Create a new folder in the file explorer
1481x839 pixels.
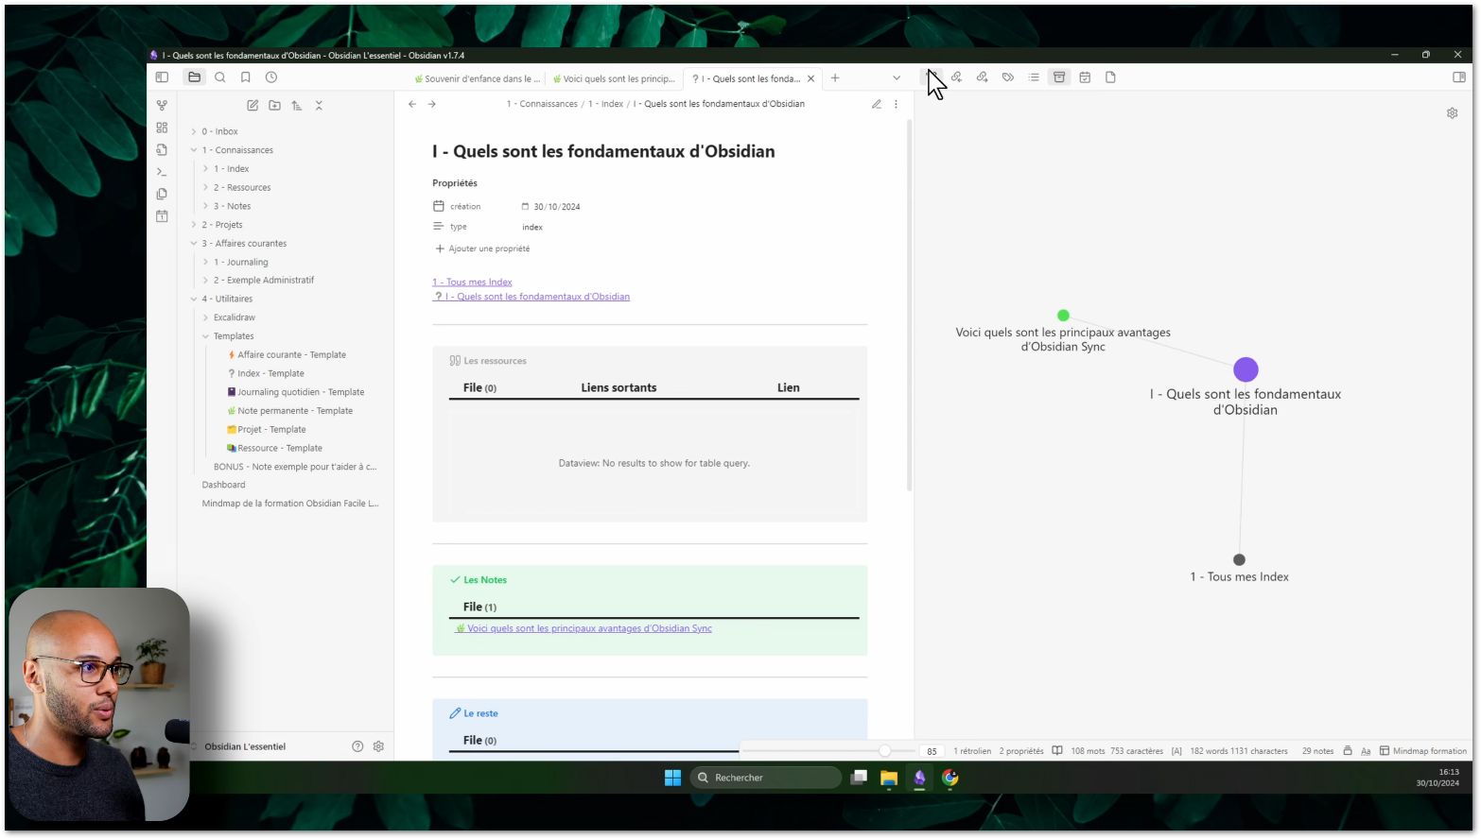pyautogui.click(x=274, y=106)
